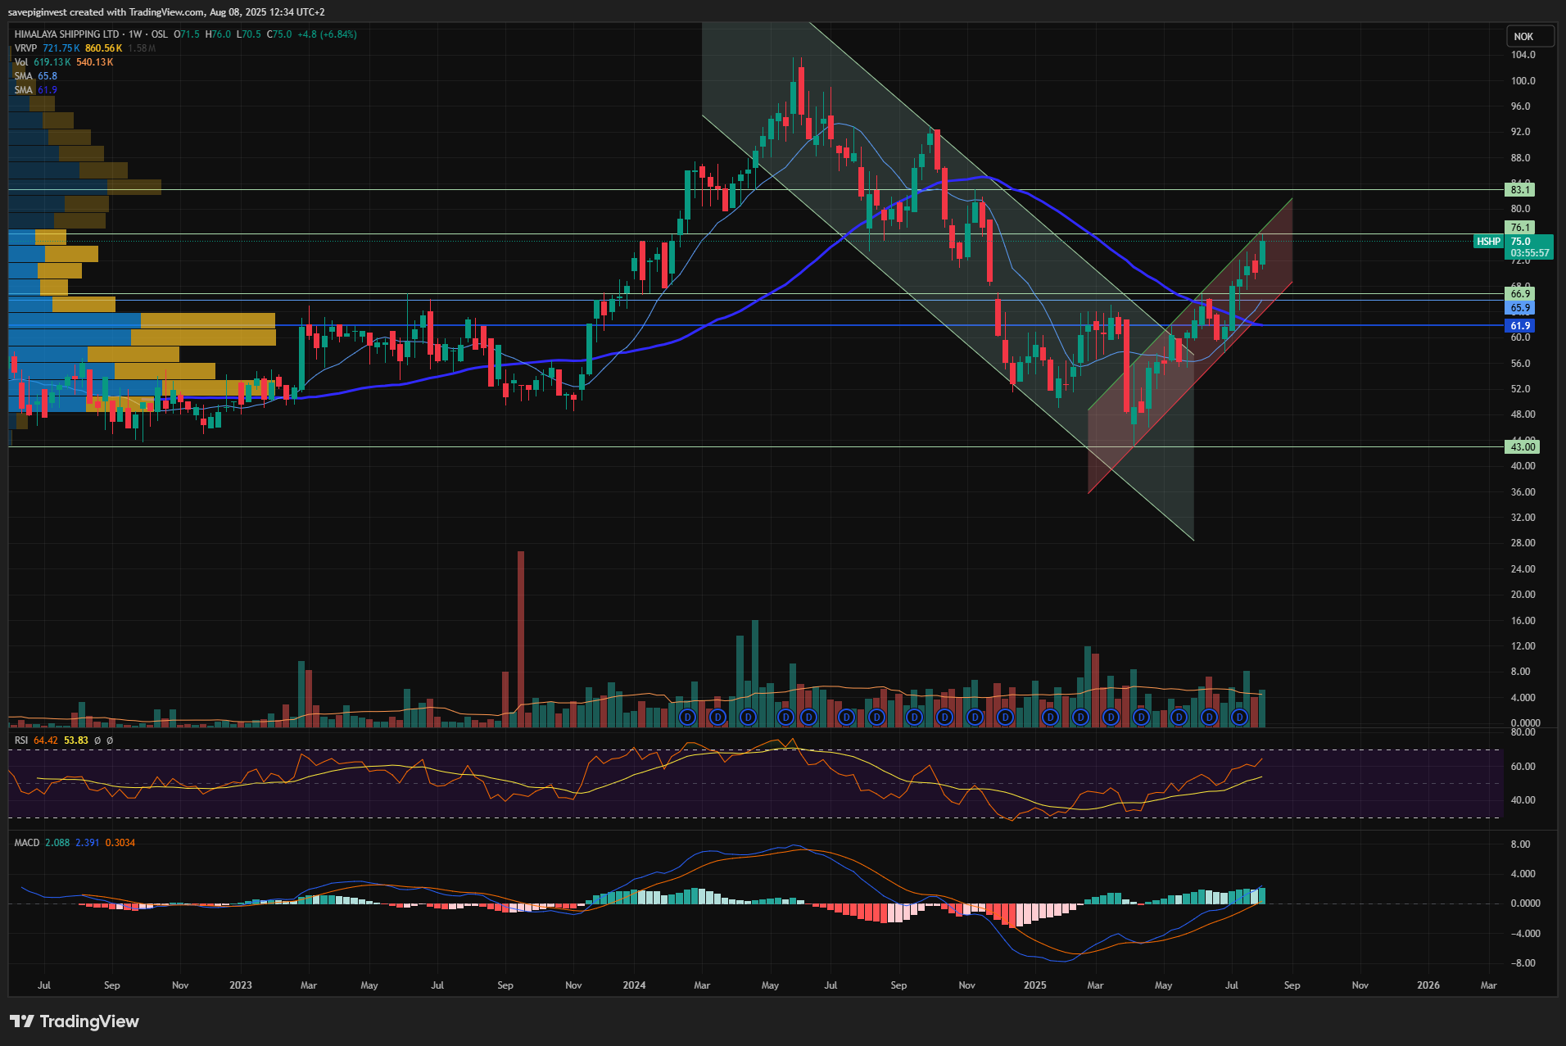1566x1046 pixels.
Task: Open the NOK currency selector
Action: click(1528, 36)
